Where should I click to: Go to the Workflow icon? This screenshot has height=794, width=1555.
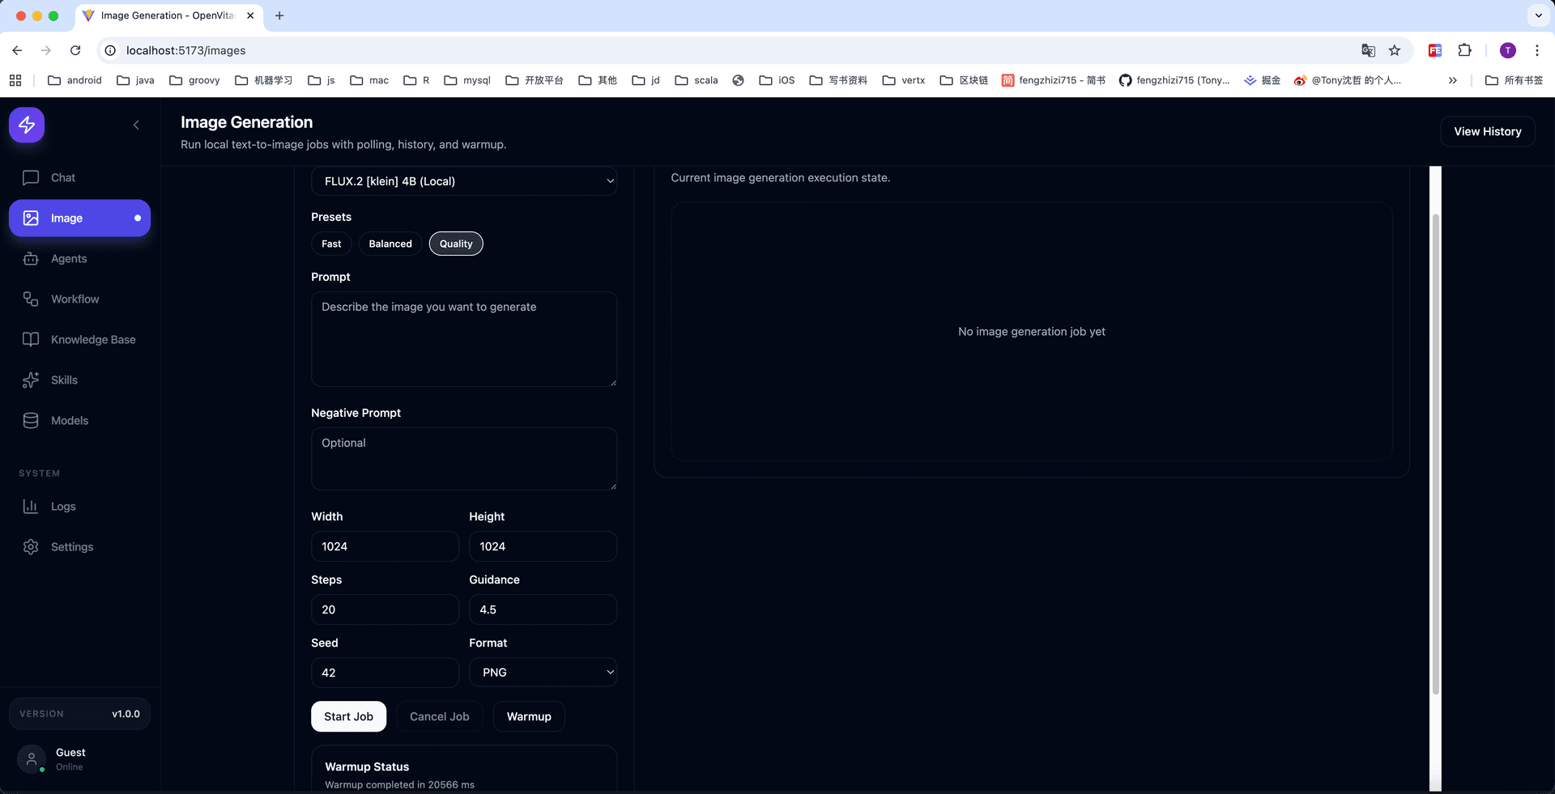(31, 299)
